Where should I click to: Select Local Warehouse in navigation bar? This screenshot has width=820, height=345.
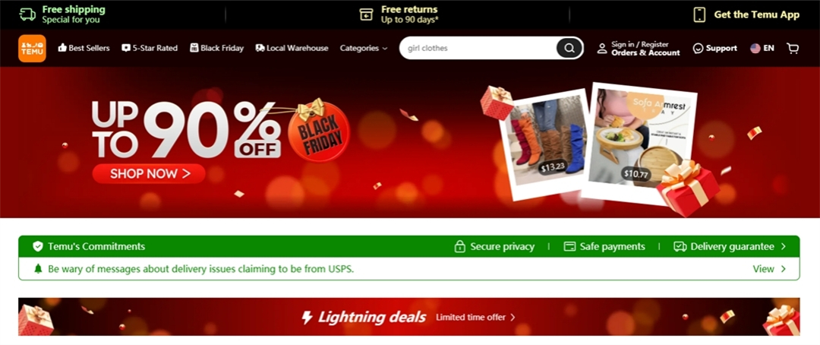292,48
